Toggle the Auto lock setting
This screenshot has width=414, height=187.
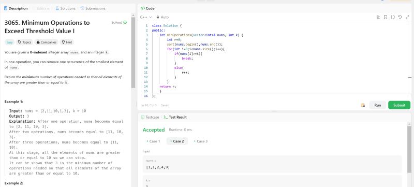pyautogui.click(x=162, y=17)
